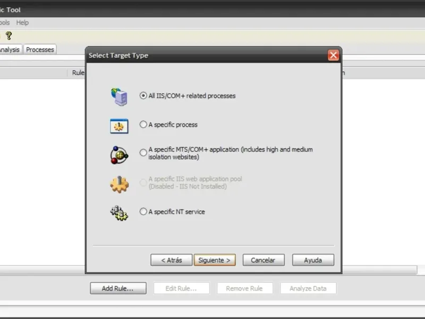The height and width of the screenshot is (319, 425).
Task: Switch to the Processes tab
Action: tap(40, 49)
